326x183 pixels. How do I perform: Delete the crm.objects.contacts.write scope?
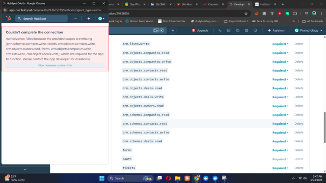tap(299, 79)
